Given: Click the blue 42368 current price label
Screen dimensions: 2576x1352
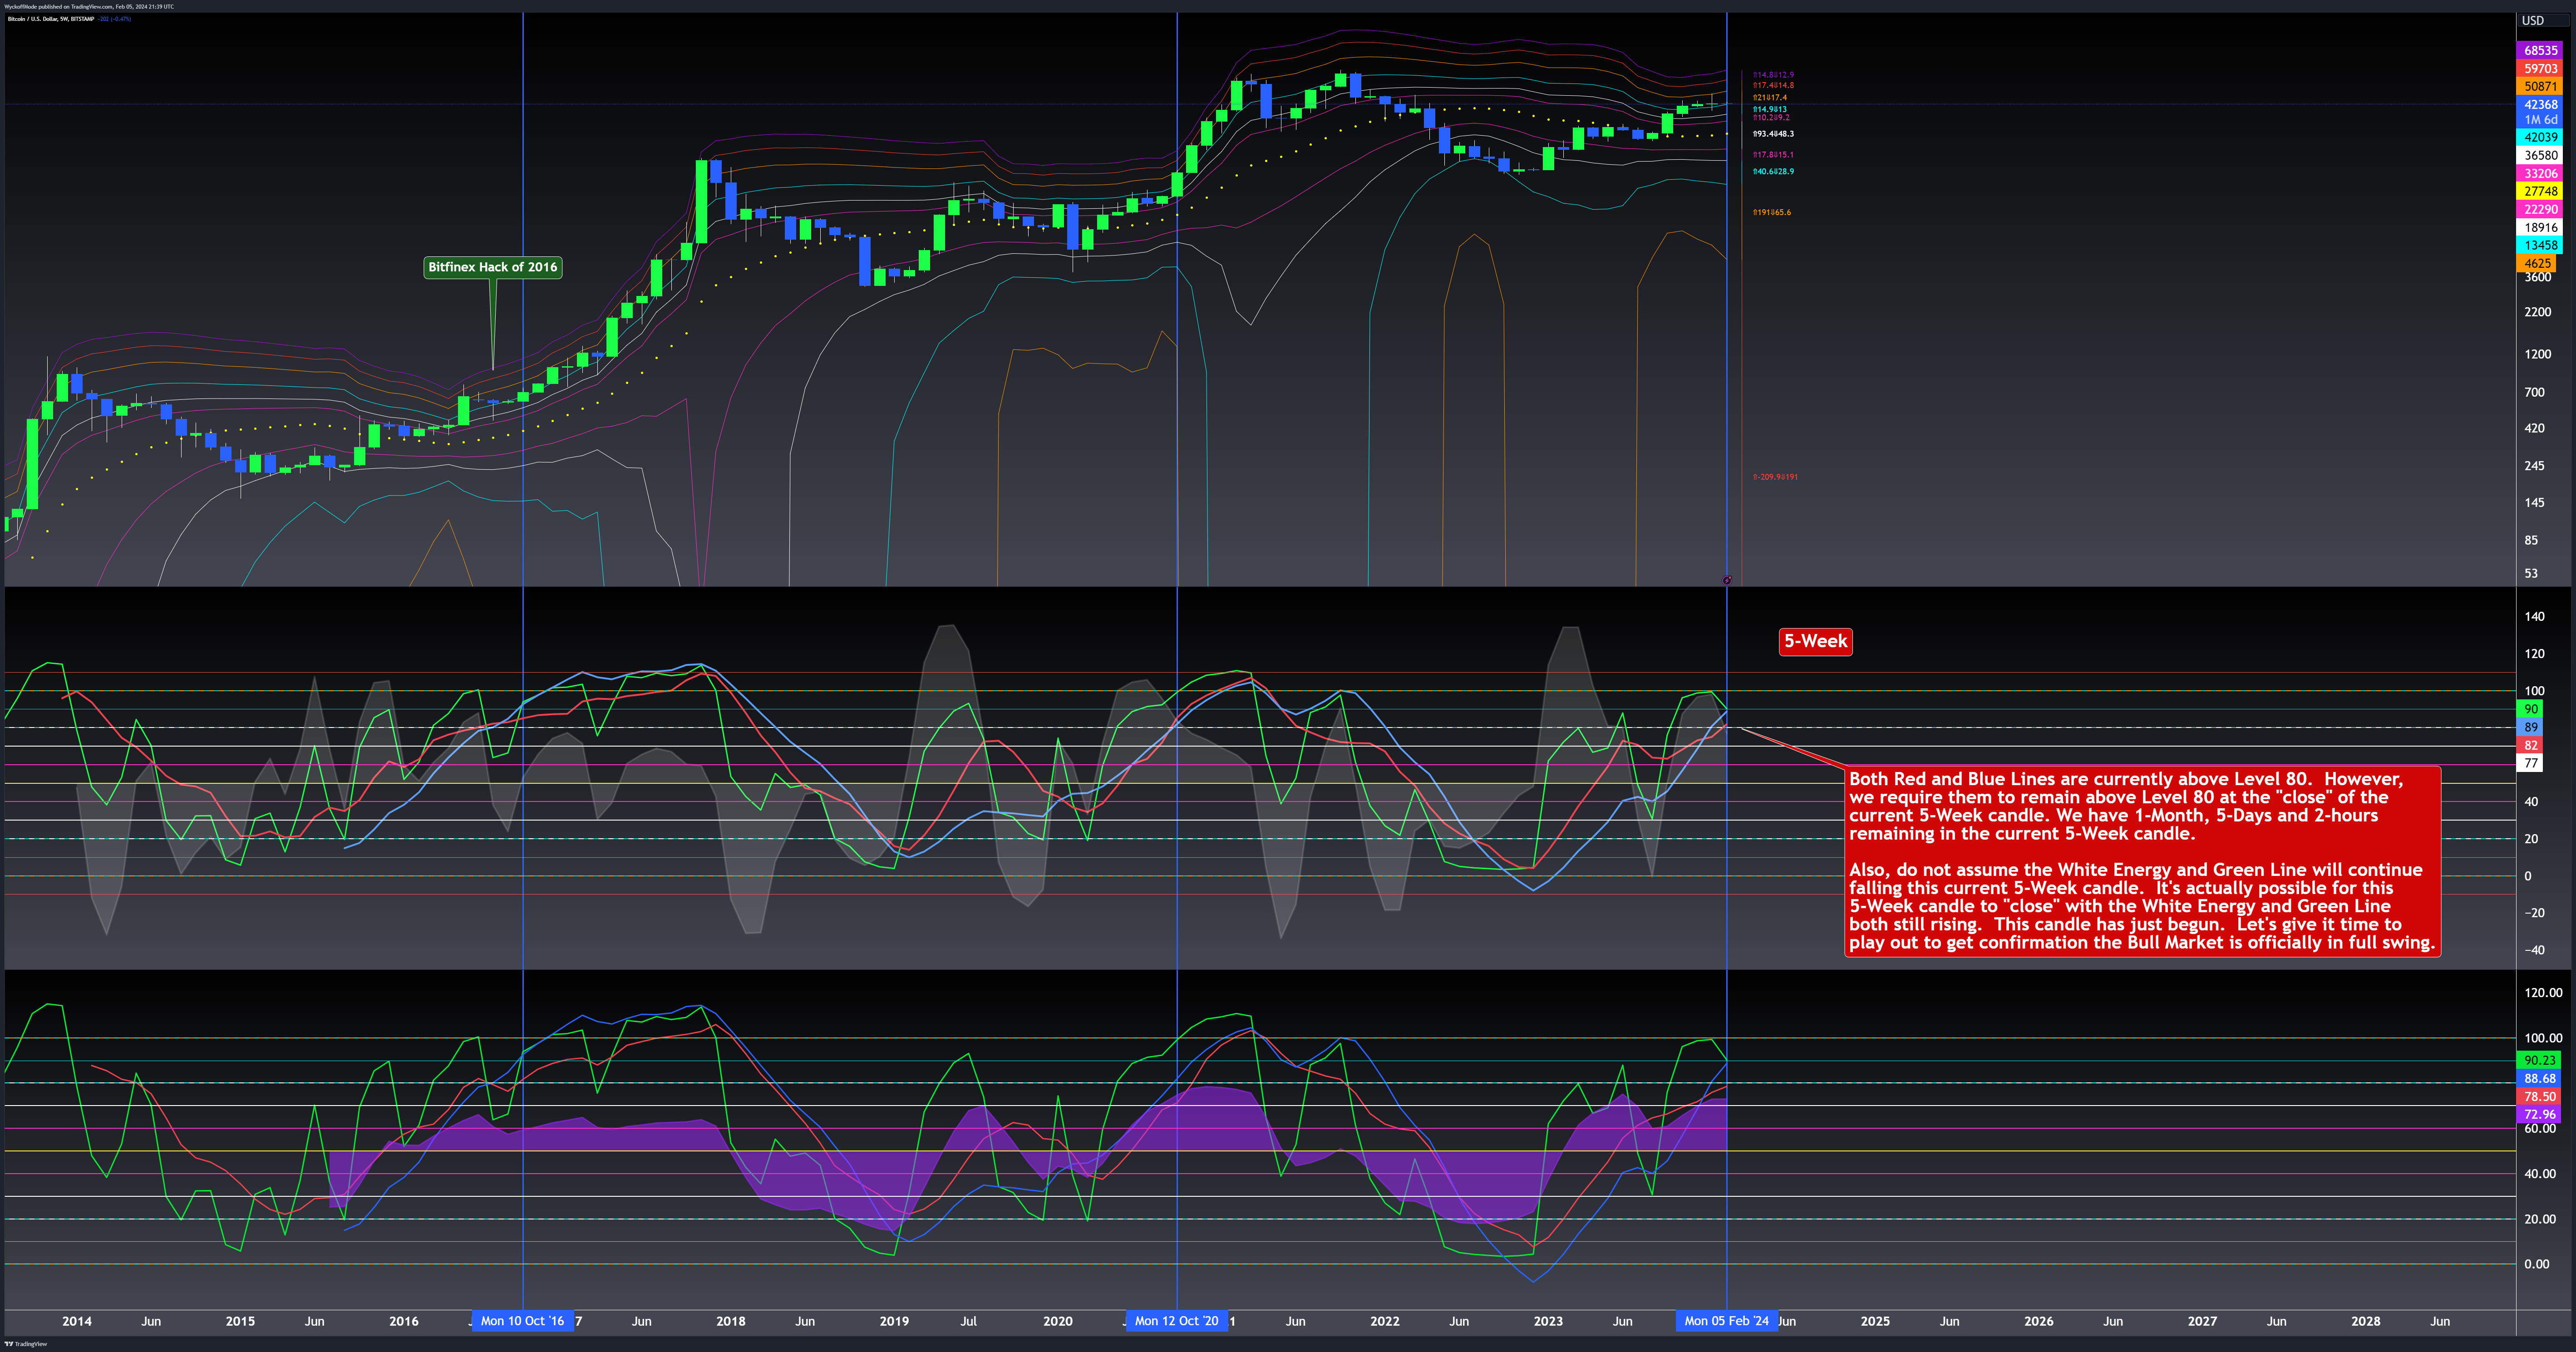Looking at the screenshot, I should coord(2541,105).
